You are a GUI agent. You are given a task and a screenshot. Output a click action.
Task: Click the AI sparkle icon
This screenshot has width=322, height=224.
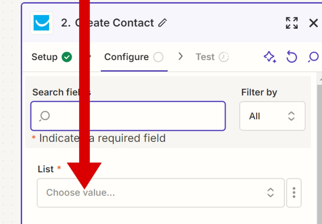(270, 57)
